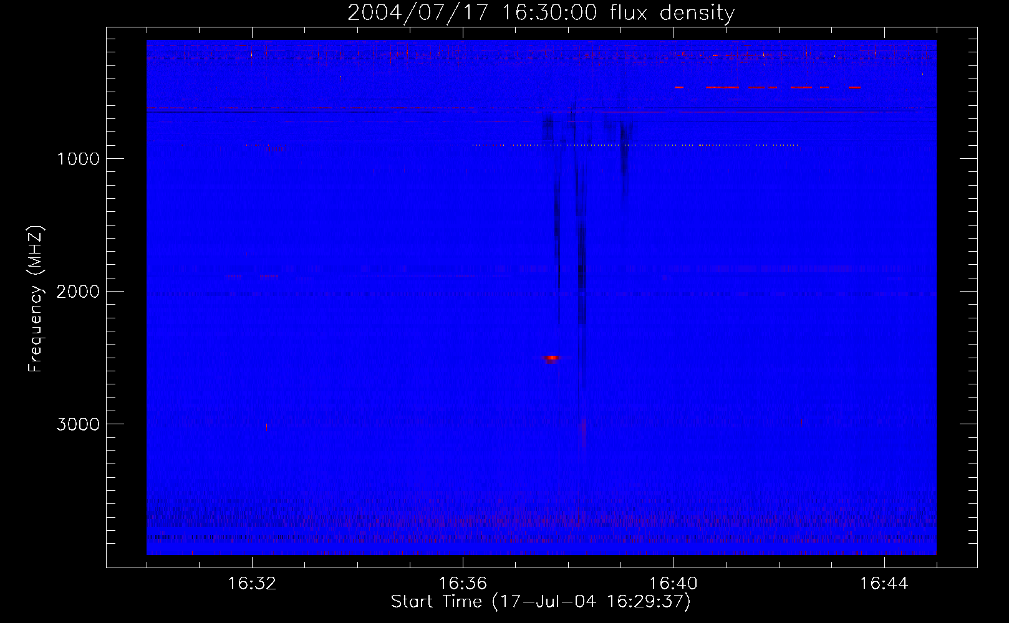Image resolution: width=1009 pixels, height=623 pixels.
Task: Click the 16:44 time tick label
Action: pyautogui.click(x=884, y=584)
